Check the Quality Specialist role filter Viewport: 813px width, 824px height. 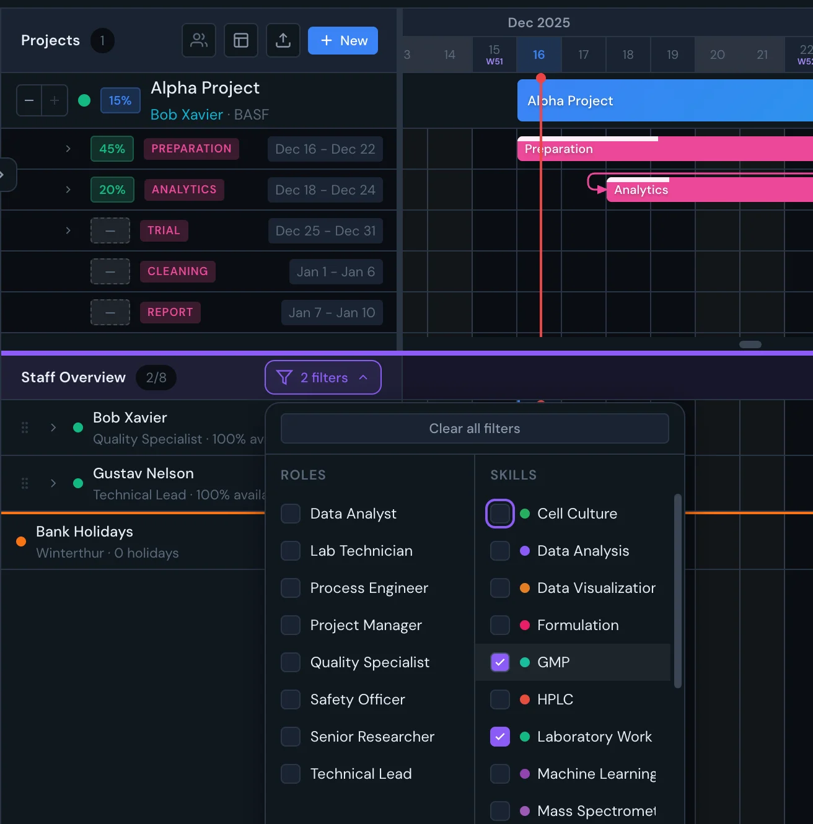[x=290, y=662]
